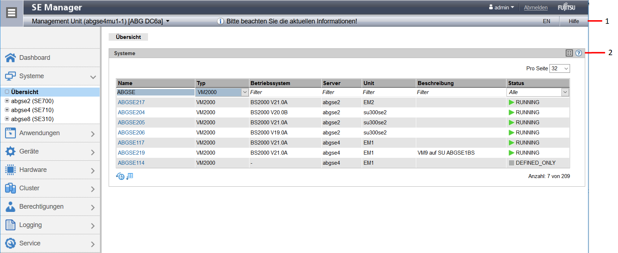Open the ABGSE205 system link

click(x=131, y=123)
